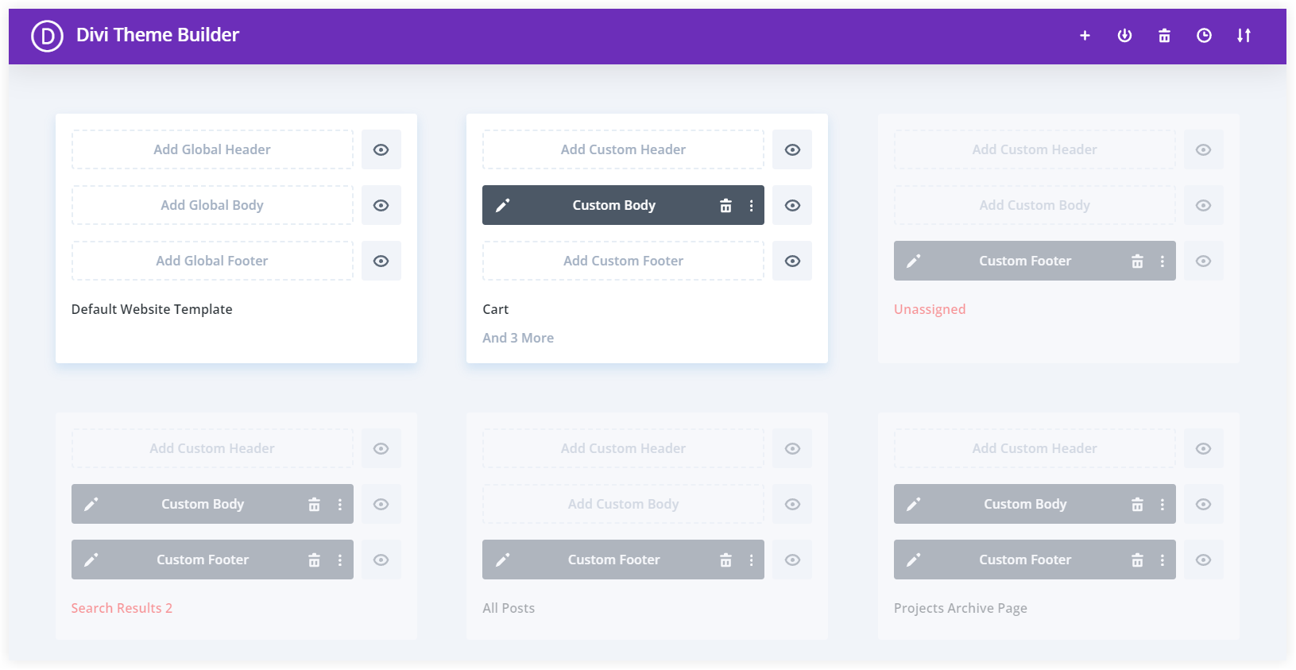This screenshot has width=1296, height=670.
Task: Add Custom Header to All Posts template
Action: (x=623, y=448)
